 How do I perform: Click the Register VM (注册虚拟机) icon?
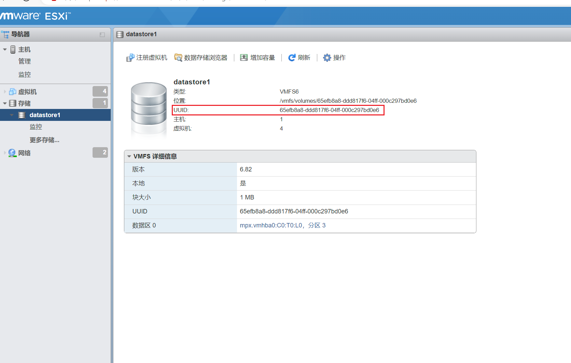(130, 58)
